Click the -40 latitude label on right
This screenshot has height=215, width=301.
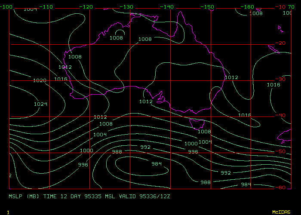(x=281, y=115)
